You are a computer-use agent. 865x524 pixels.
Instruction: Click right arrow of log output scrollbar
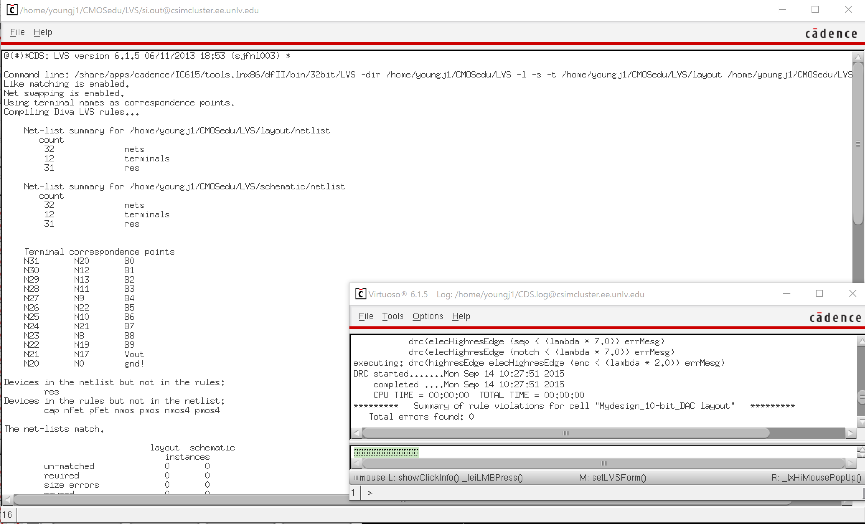(851, 433)
